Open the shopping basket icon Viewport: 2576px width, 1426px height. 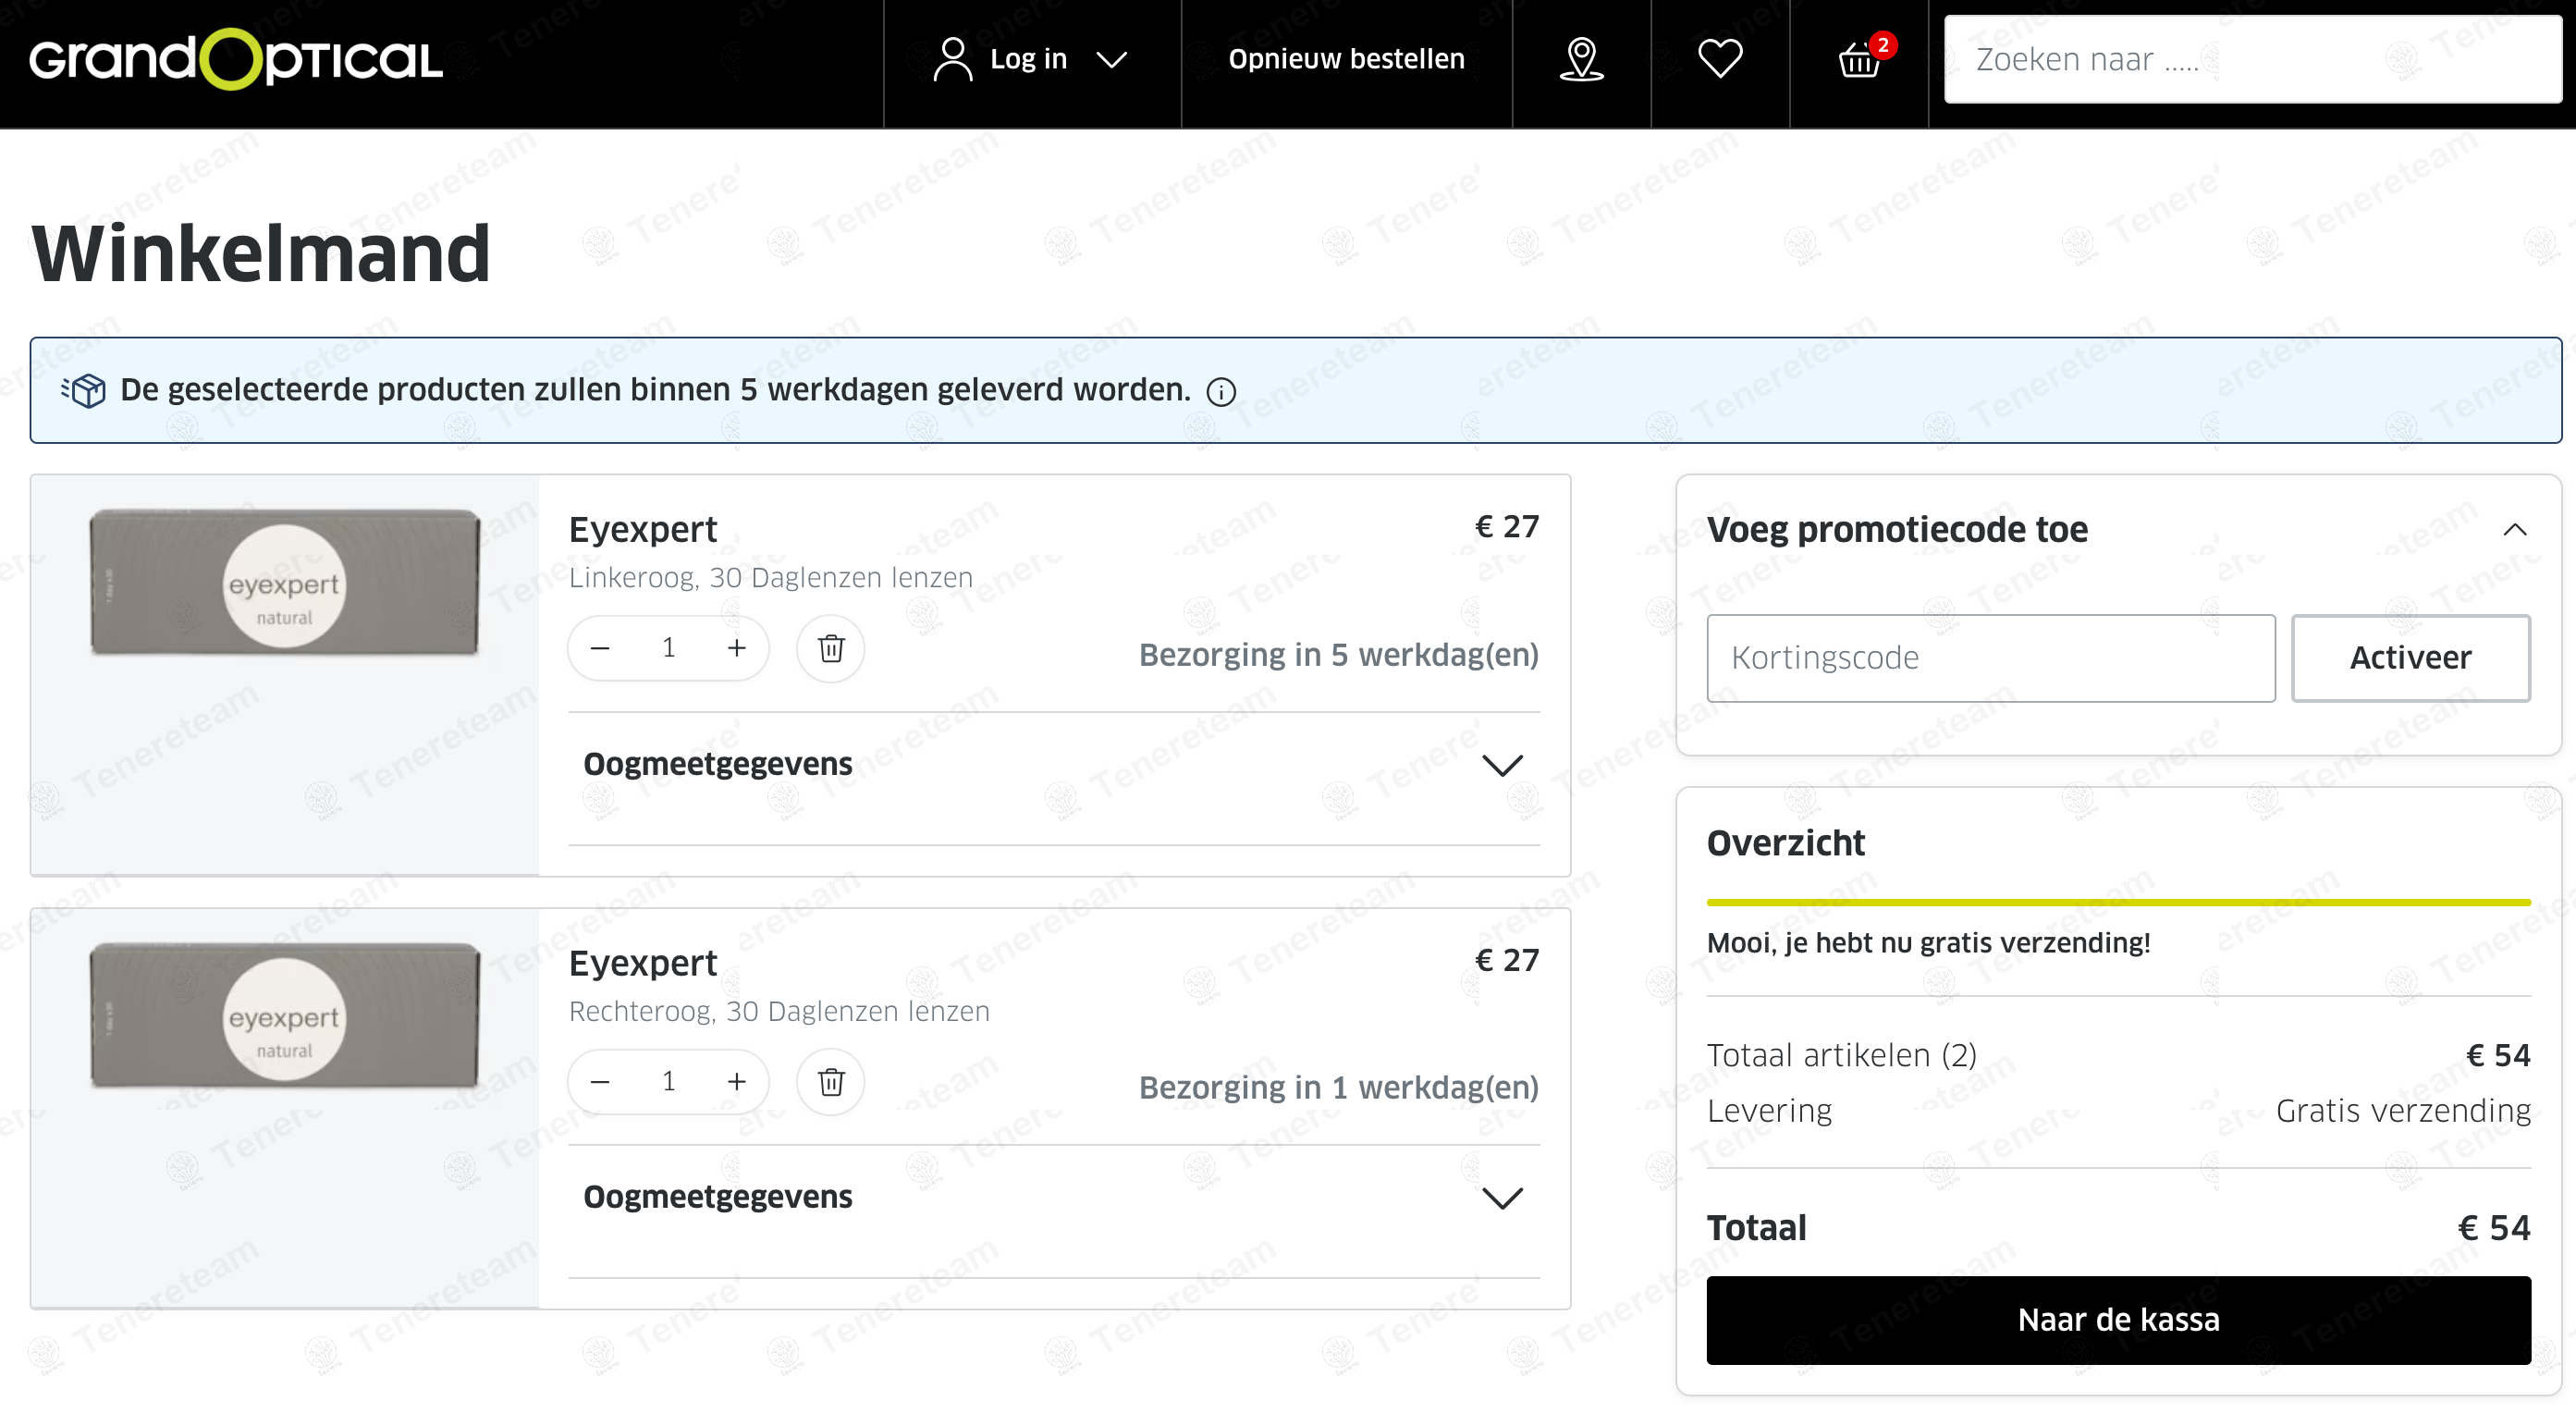pyautogui.click(x=1859, y=59)
